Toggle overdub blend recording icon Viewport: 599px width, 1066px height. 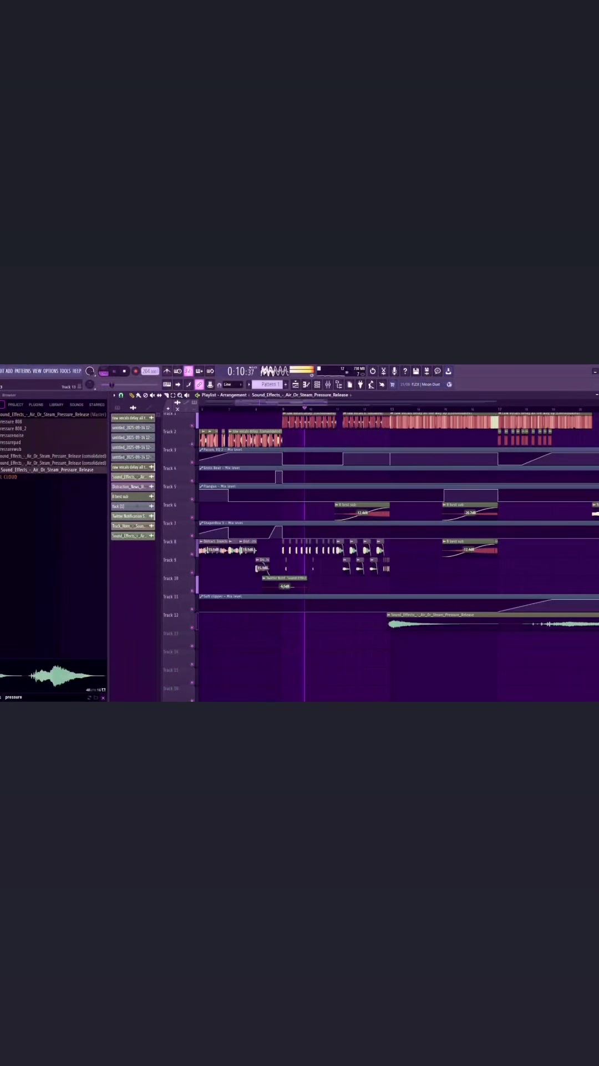coord(199,371)
